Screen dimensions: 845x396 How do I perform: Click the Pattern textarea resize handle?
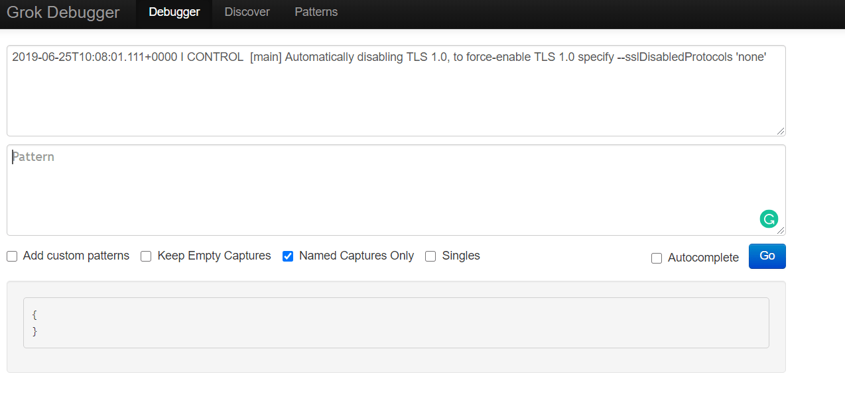tap(781, 230)
